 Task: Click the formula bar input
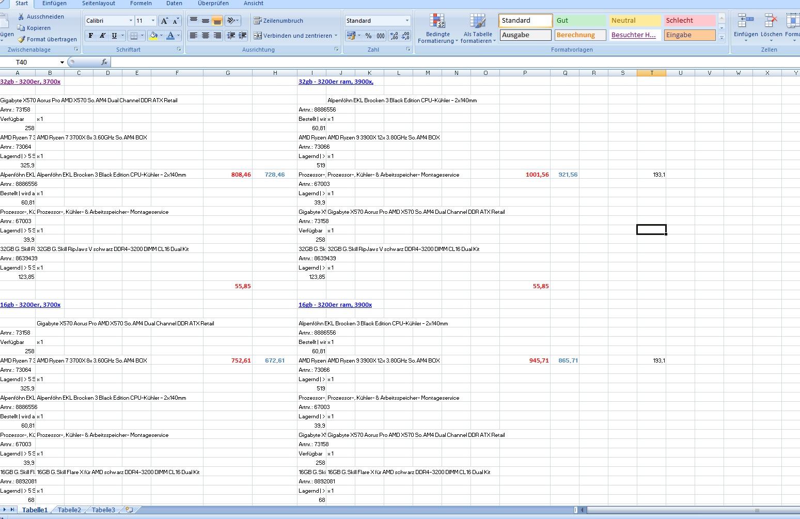[x=454, y=62]
